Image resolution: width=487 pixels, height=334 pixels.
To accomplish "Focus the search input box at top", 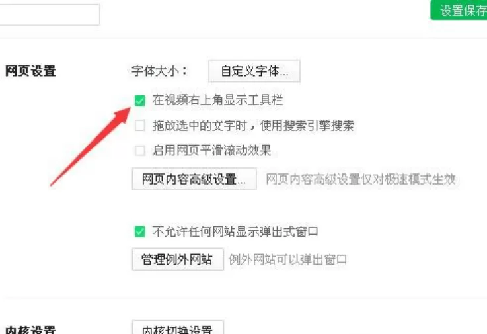I will [50, 15].
